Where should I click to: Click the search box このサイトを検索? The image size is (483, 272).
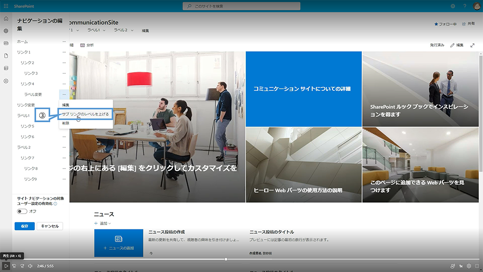coord(241,6)
